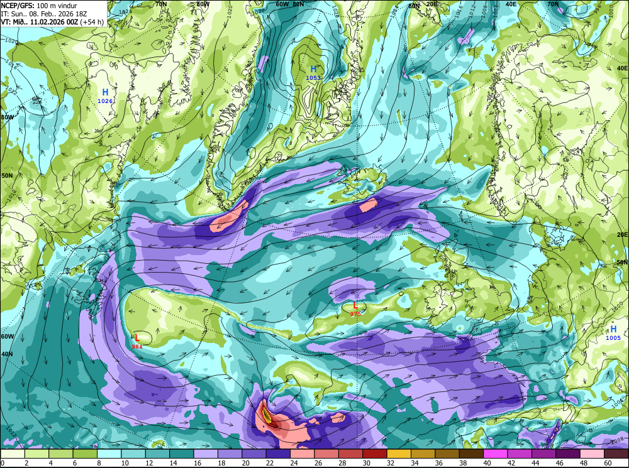Click the light green 2–4 legend swatch
This screenshot has width=629, height=468.
click(37, 454)
